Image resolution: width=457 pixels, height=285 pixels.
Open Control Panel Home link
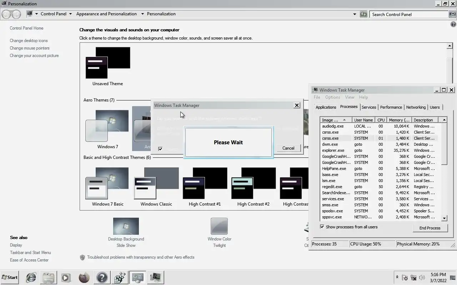point(26,28)
